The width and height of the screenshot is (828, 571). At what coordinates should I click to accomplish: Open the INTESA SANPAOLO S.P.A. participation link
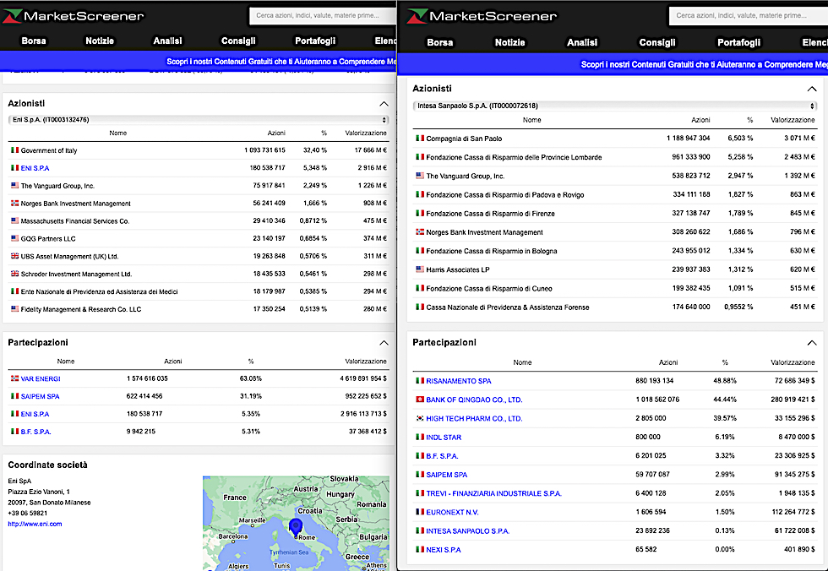coord(468,531)
